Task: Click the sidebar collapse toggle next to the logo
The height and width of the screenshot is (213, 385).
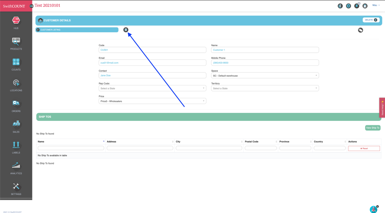Action: click(x=32, y=6)
